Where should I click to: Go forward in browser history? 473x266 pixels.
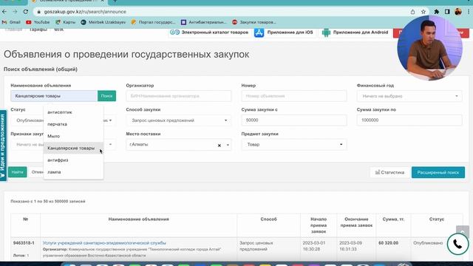(15, 12)
